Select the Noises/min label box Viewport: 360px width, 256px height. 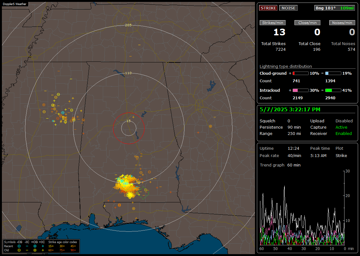coord(342,23)
